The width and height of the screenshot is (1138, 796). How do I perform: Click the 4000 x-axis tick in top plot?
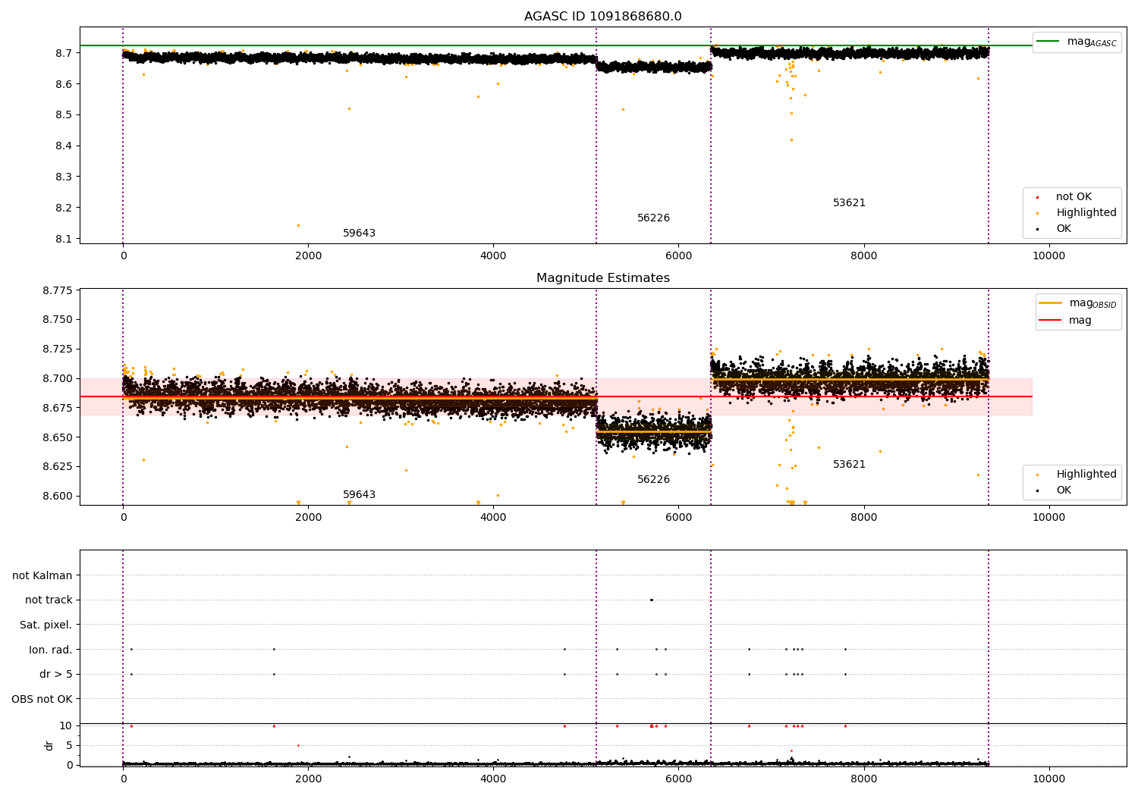click(x=493, y=256)
